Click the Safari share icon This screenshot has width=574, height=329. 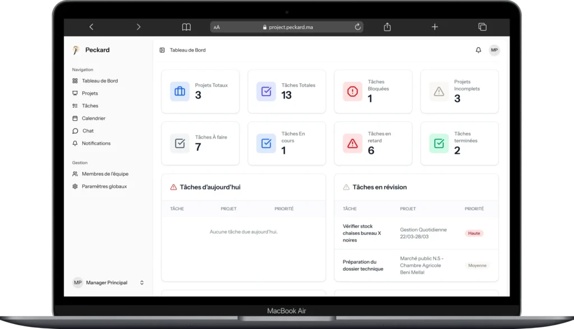click(387, 27)
